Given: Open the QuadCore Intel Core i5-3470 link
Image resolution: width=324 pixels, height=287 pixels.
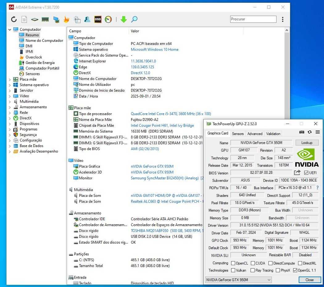Looking at the screenshot, I should click(x=171, y=114).
